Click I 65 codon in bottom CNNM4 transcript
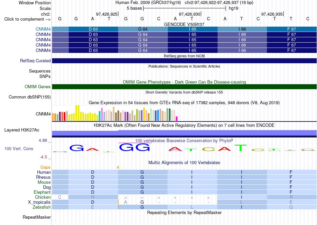Image resolution: width=317 pixels, height=225 pixels. [193, 50]
